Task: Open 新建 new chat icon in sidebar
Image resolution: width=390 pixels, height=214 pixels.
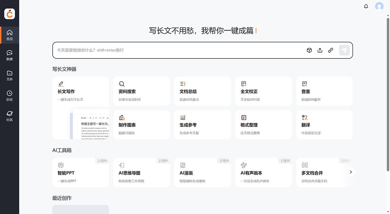Action: tap(9, 55)
